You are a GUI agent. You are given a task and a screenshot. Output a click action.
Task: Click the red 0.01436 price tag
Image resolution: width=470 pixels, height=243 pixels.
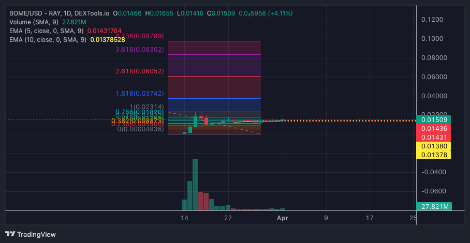[x=434, y=129]
